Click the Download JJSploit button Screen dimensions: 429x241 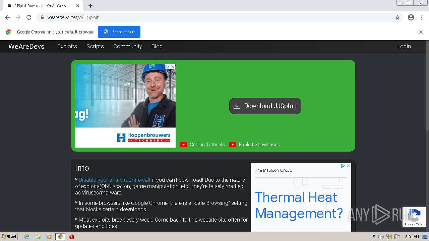265,106
